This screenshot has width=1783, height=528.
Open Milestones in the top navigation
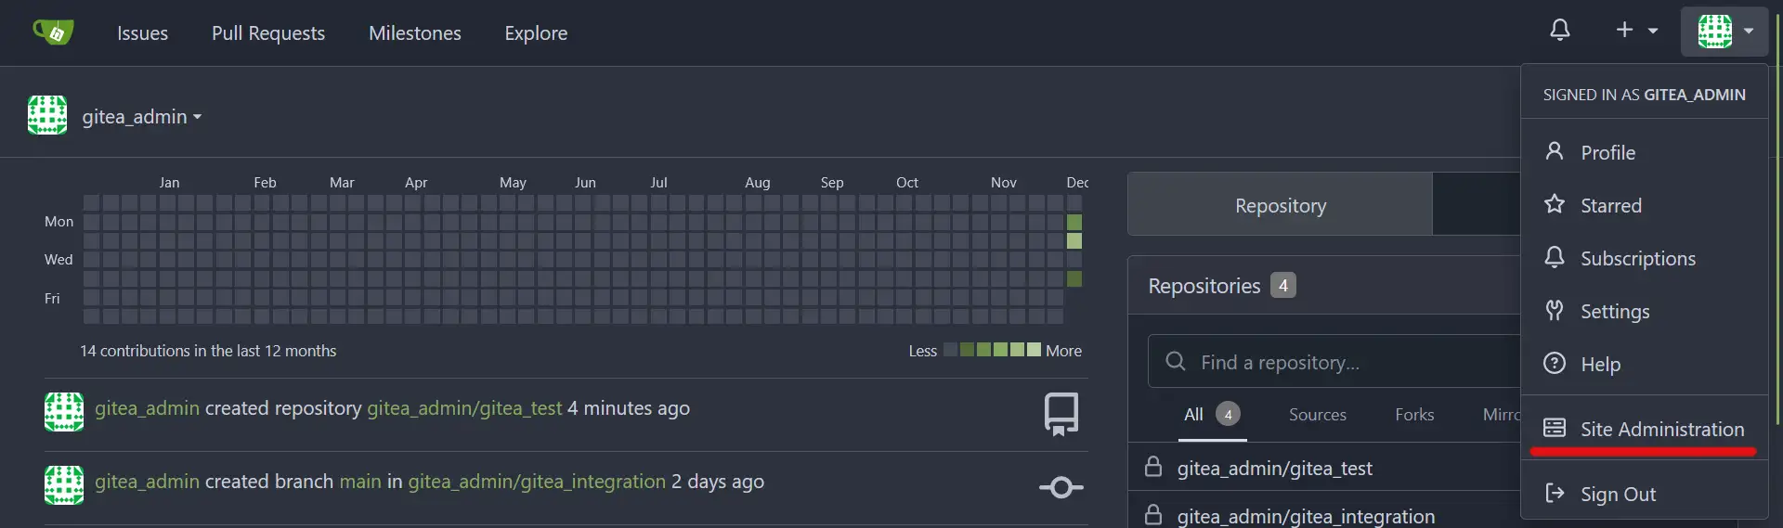tap(415, 33)
